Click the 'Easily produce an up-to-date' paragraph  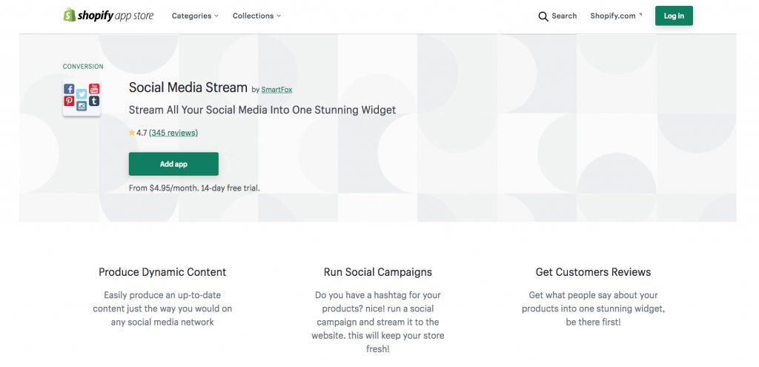coord(162,308)
